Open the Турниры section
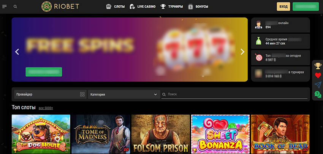 pos(171,6)
